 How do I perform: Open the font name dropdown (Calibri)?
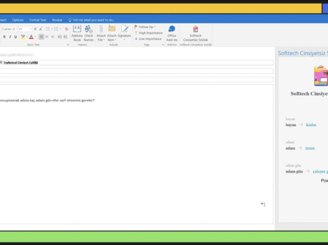(x=16, y=29)
